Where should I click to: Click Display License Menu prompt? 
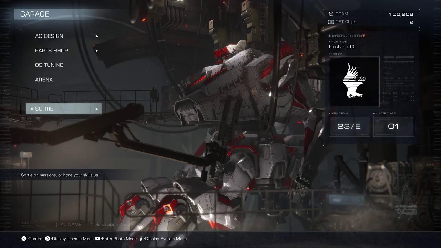[72, 239]
